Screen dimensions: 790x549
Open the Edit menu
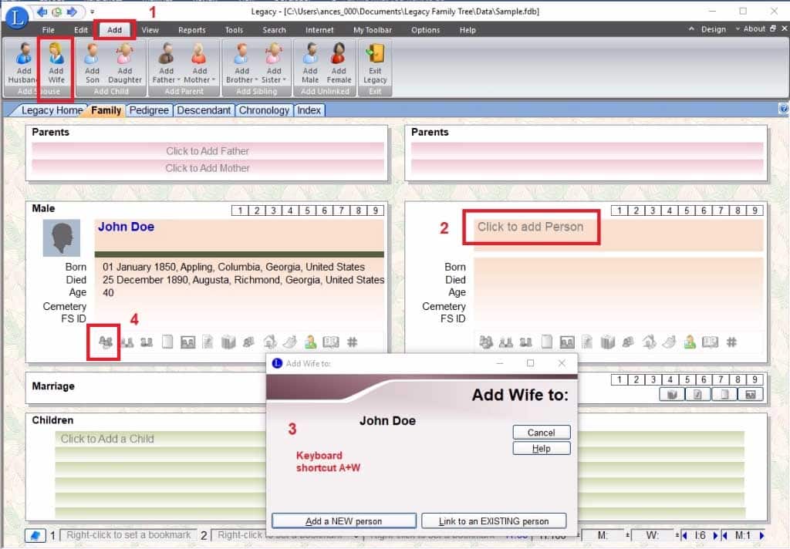coord(80,30)
